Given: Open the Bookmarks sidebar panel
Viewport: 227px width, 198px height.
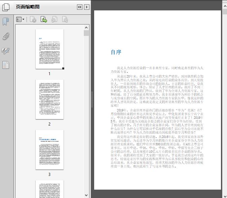Looking at the screenshot, I should point(6,22).
